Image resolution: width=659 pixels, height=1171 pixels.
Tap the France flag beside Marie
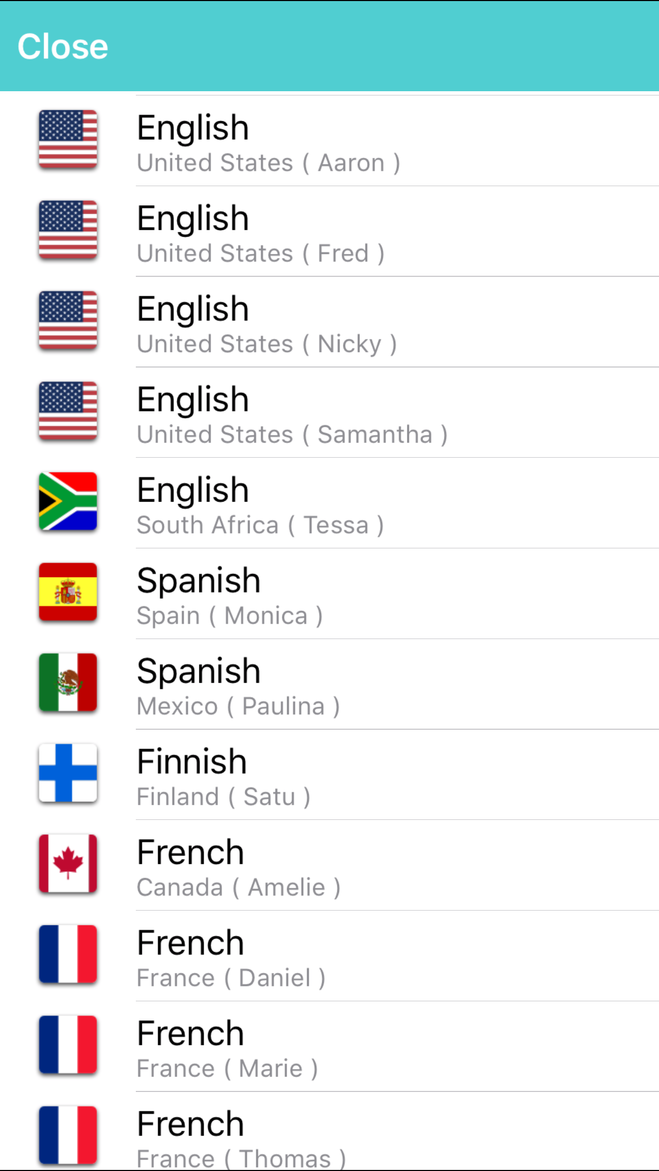coord(68,1045)
